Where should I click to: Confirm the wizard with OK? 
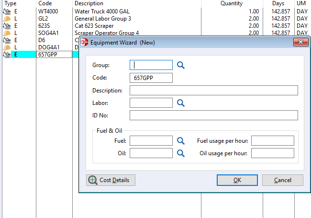tap(237, 180)
